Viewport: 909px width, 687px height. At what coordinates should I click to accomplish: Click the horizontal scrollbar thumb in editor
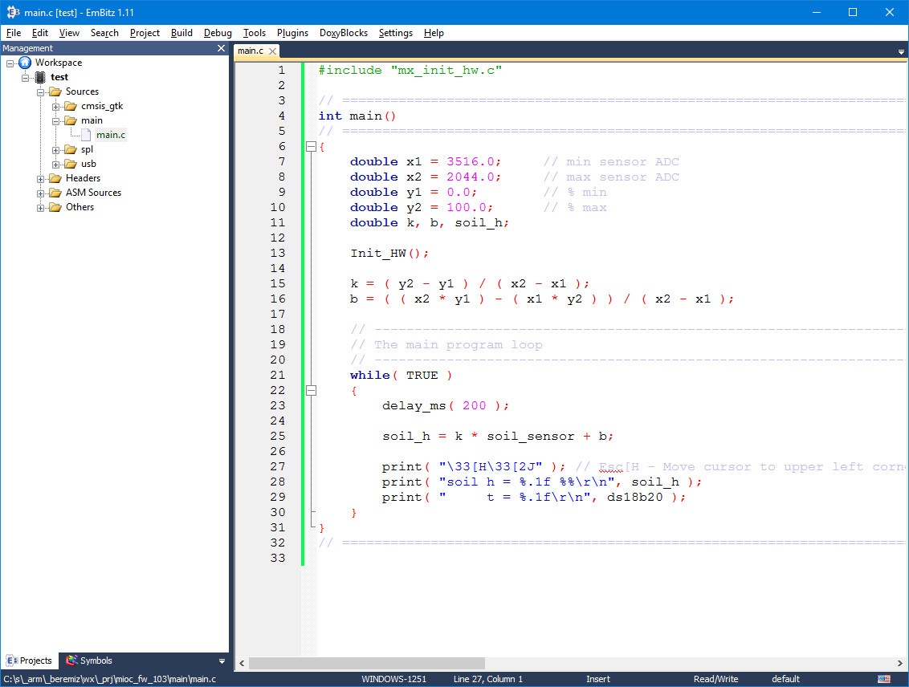pyautogui.click(x=367, y=663)
